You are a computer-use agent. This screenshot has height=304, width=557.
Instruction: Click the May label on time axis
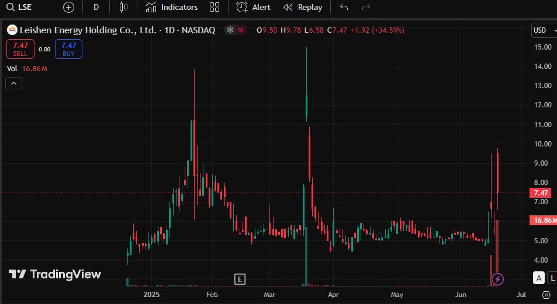[x=397, y=295]
